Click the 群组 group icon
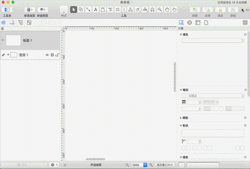Viewport: 250px width, 169px height. tap(233, 10)
